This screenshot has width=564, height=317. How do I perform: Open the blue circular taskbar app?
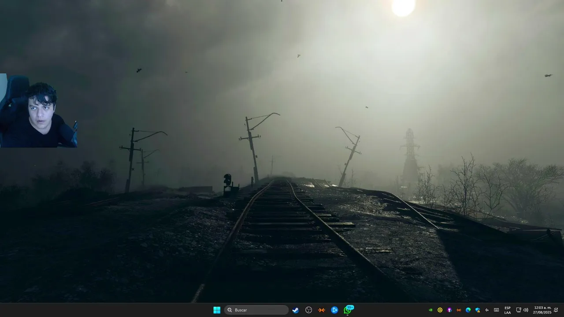334,310
